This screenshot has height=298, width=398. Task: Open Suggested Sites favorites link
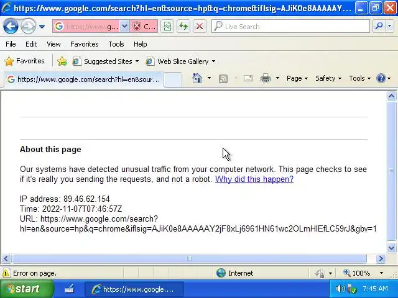pos(102,61)
